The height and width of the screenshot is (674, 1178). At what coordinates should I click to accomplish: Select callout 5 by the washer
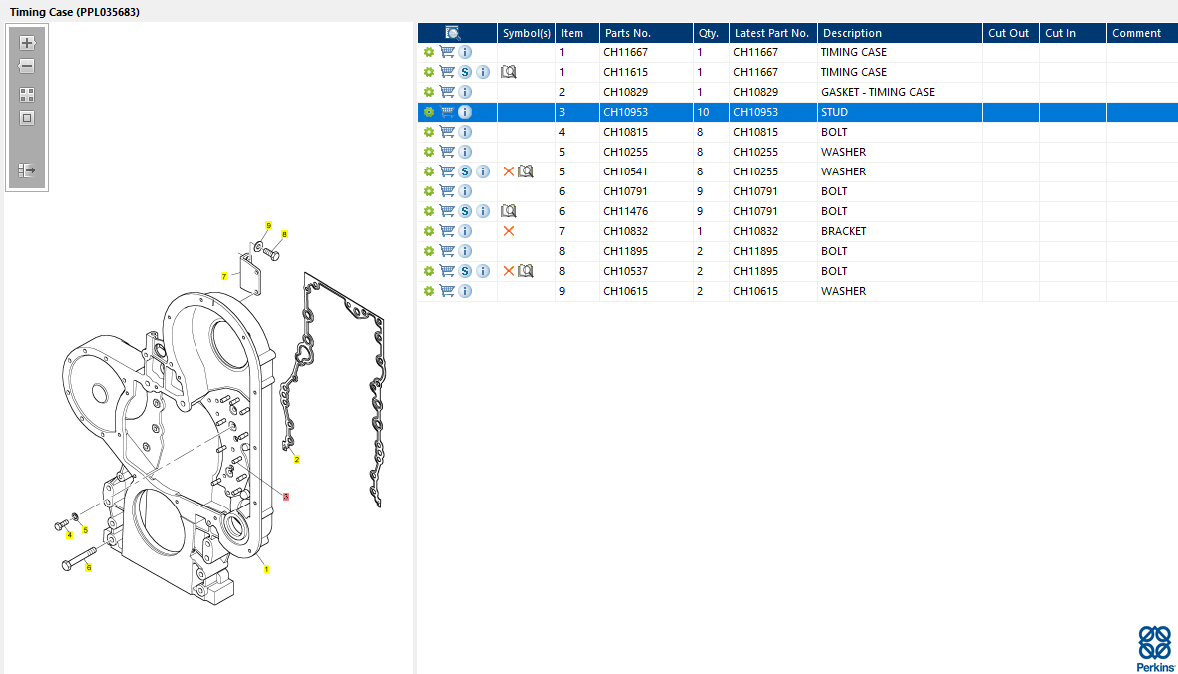pos(85,530)
